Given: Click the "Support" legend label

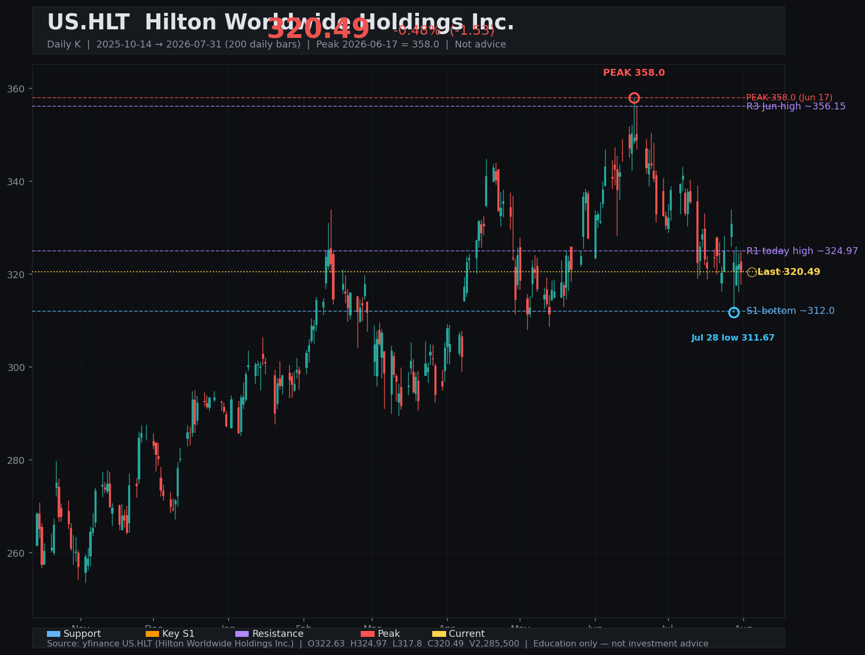Looking at the screenshot, I should tap(82, 634).
